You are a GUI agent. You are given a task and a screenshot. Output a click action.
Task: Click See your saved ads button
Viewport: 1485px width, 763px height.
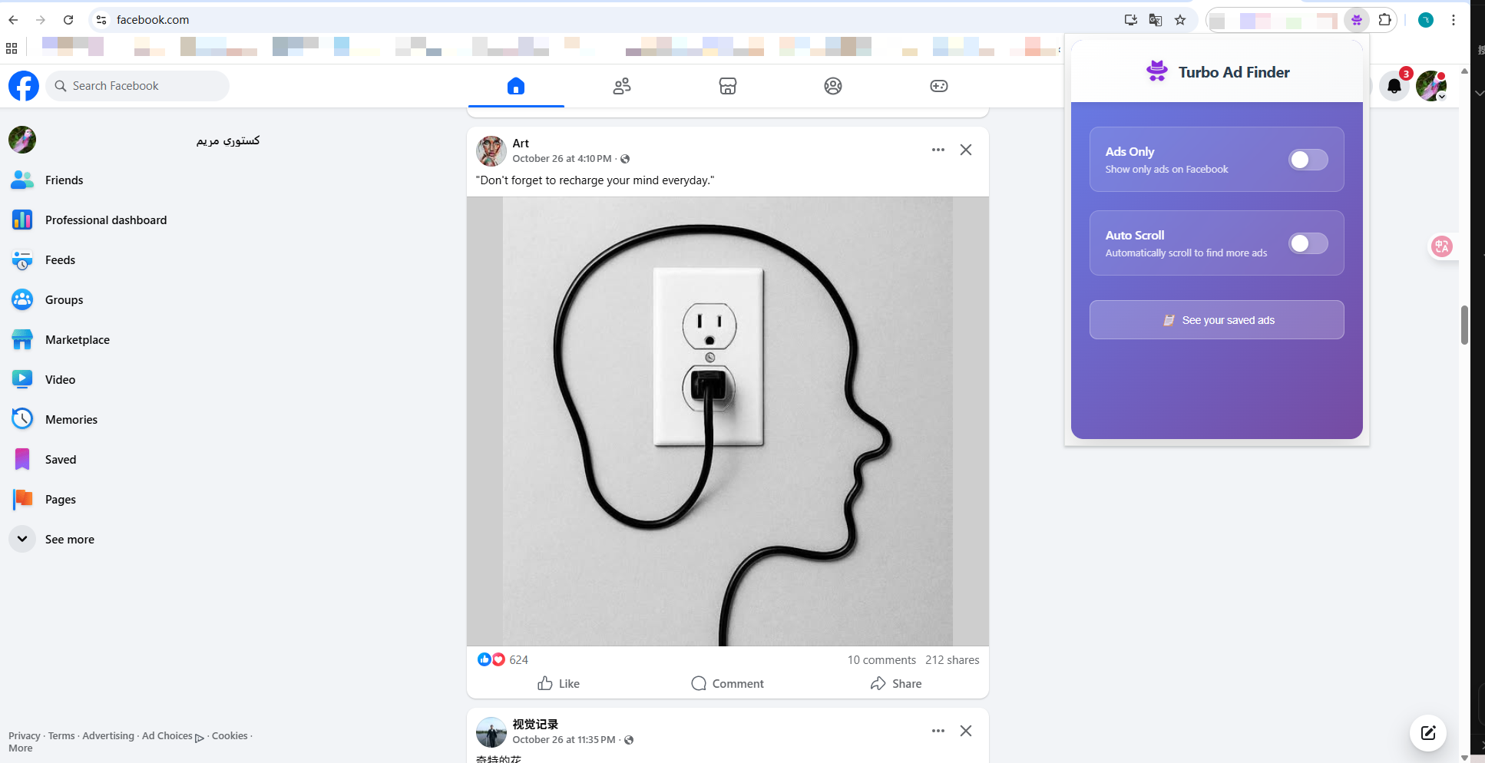point(1216,320)
